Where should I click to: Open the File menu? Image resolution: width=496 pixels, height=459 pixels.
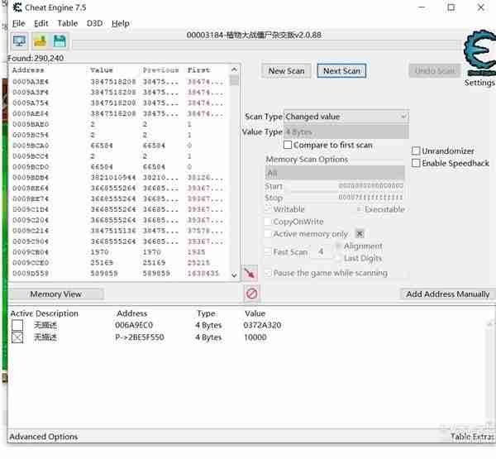(18, 23)
